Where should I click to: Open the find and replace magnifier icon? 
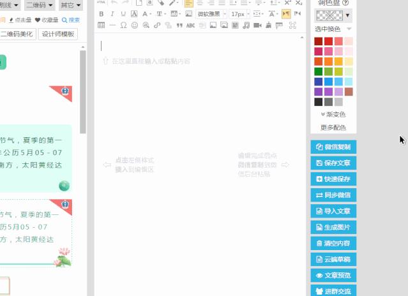(146, 26)
